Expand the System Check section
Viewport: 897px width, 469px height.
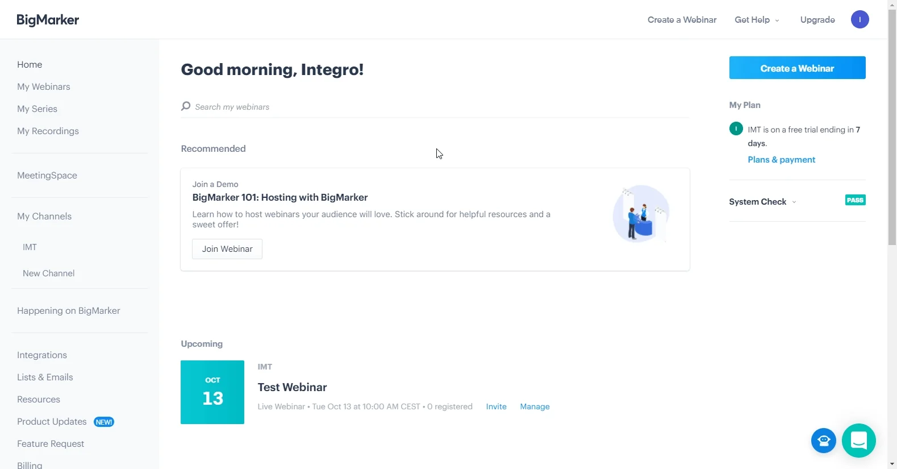762,202
